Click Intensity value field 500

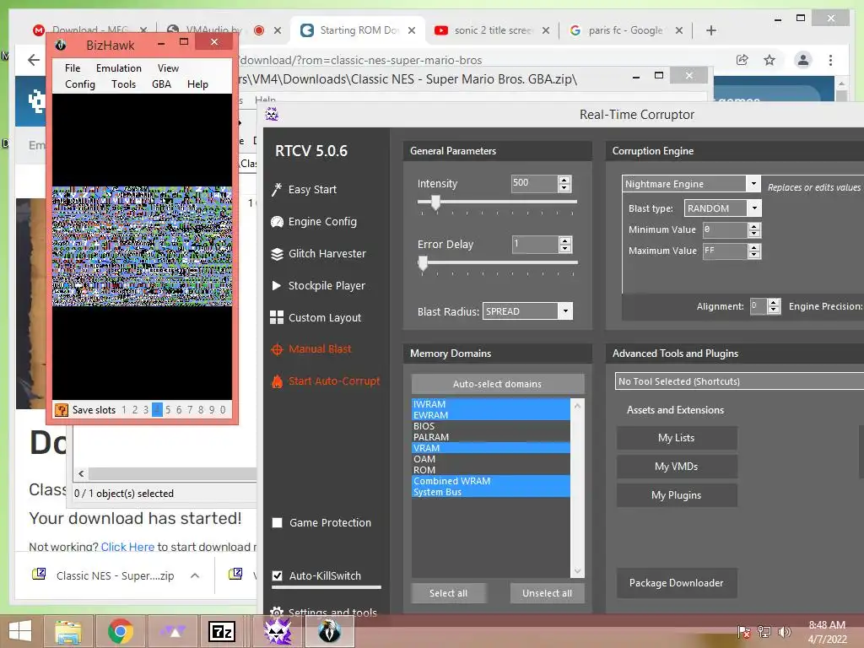[x=534, y=183]
